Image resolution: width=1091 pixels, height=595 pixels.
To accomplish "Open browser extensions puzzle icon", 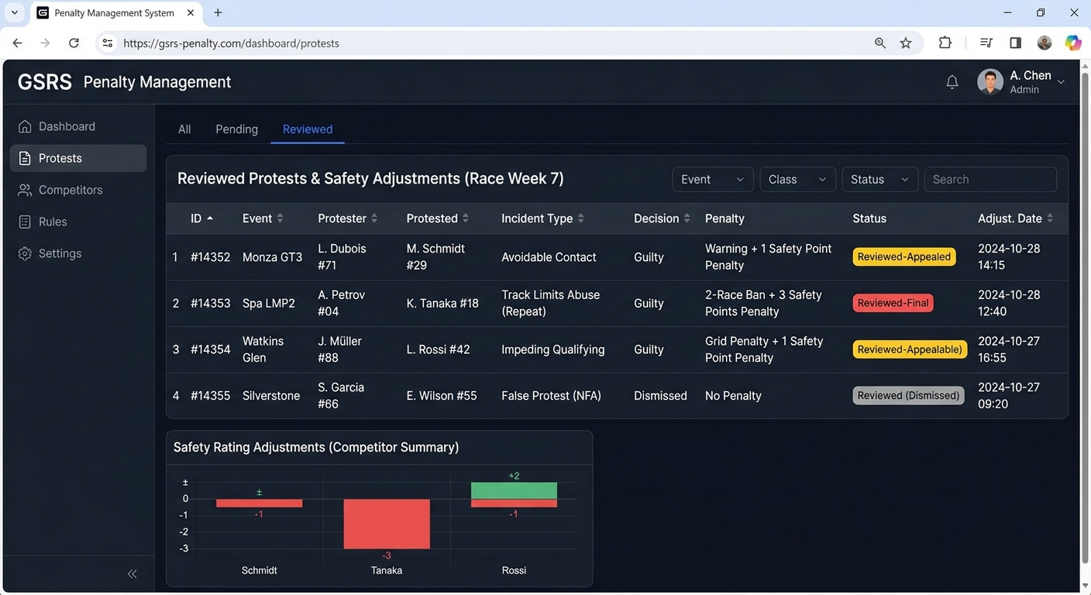I will tap(945, 43).
